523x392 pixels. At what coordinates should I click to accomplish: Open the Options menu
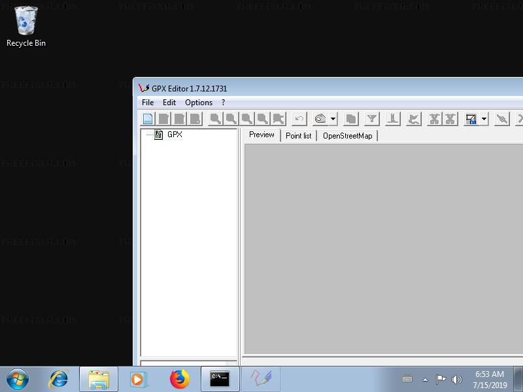point(199,103)
